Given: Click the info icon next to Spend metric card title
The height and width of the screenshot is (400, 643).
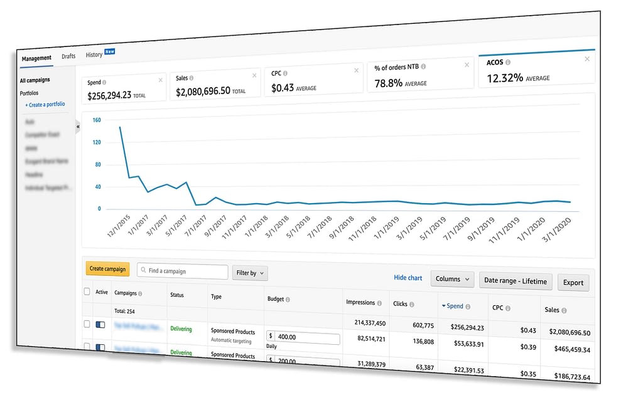Looking at the screenshot, I should tap(104, 82).
